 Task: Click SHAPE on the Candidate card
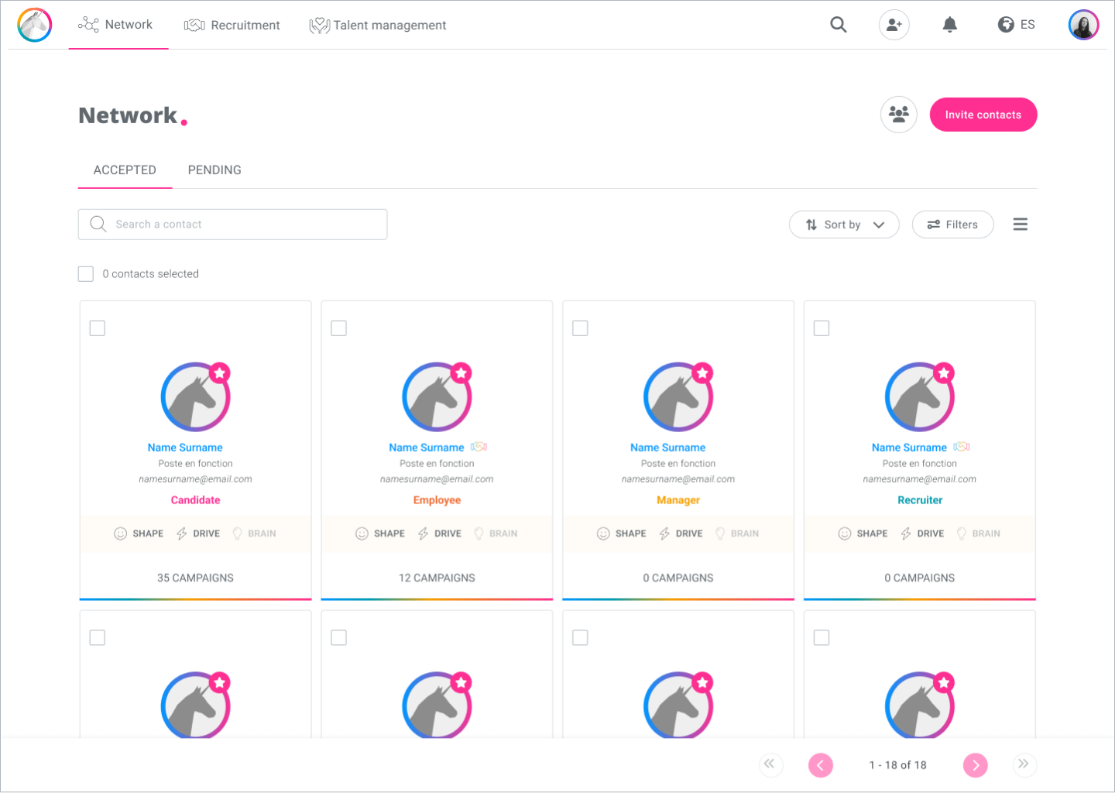click(139, 534)
